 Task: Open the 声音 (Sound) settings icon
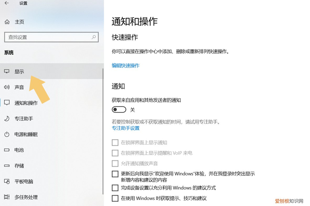coord(6,87)
